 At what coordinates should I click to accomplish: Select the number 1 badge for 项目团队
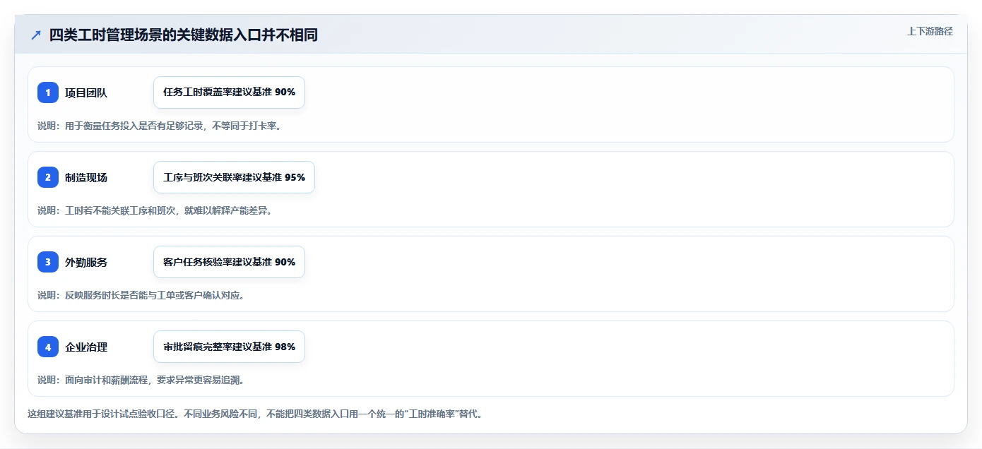(x=48, y=92)
